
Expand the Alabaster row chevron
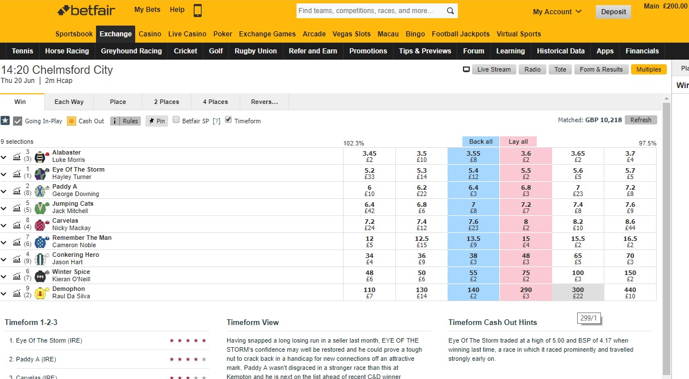(x=4, y=157)
